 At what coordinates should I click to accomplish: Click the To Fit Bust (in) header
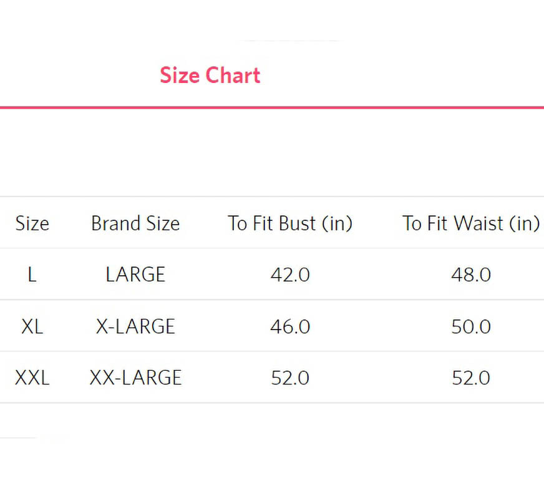click(290, 223)
